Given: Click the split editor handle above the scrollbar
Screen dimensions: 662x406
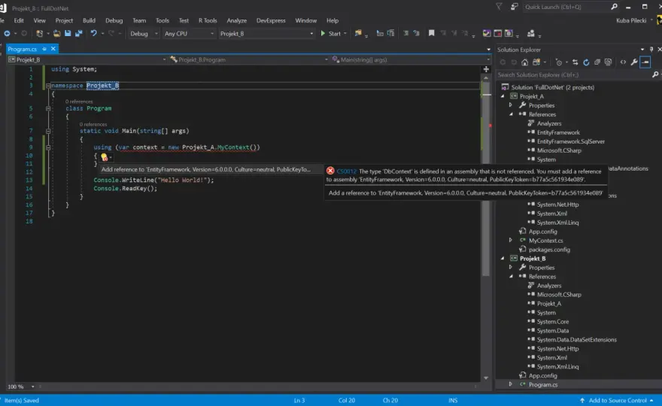Looking at the screenshot, I should pyautogui.click(x=486, y=69).
